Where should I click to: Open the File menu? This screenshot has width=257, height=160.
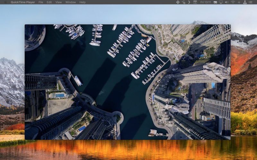[41, 2]
